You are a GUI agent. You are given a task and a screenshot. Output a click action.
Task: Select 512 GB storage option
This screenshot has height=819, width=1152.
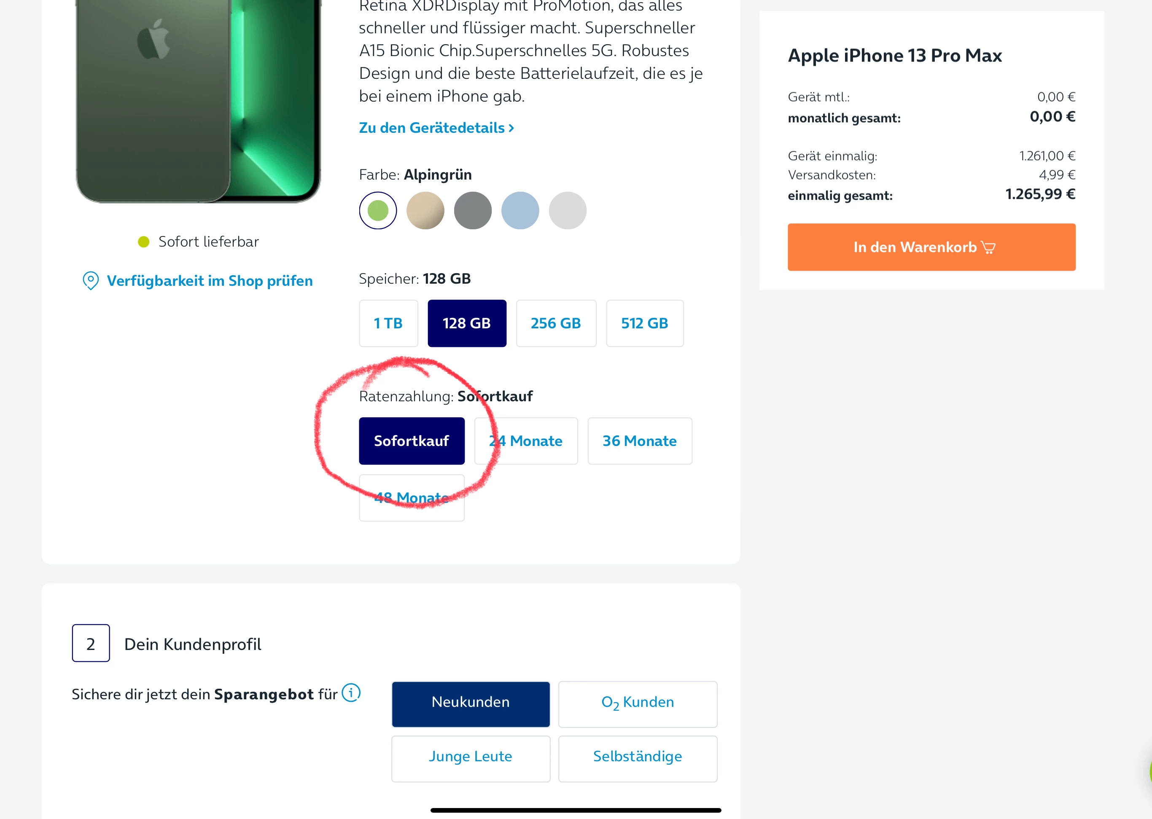pos(645,323)
